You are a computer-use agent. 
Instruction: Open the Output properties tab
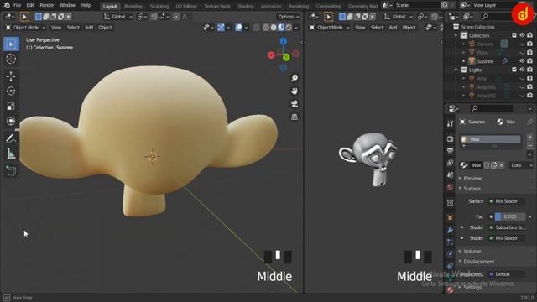click(x=450, y=151)
